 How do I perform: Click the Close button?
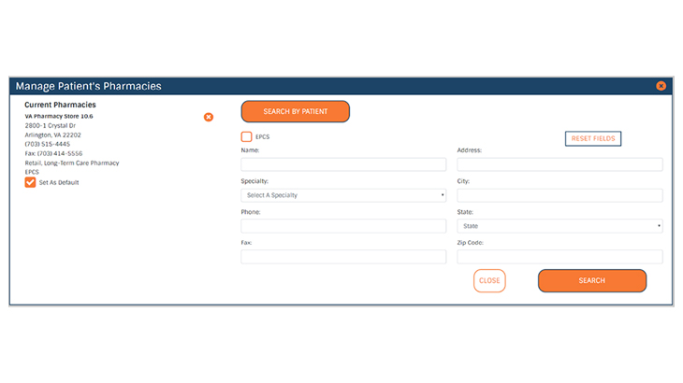[x=489, y=281]
